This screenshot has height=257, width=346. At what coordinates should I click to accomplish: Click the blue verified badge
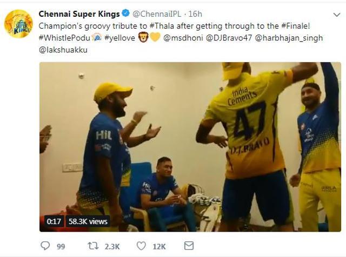(124, 13)
